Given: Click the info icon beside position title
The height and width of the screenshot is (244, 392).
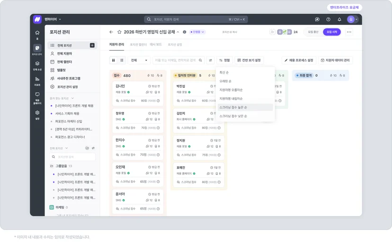Looking at the screenshot, I should [x=185, y=32].
